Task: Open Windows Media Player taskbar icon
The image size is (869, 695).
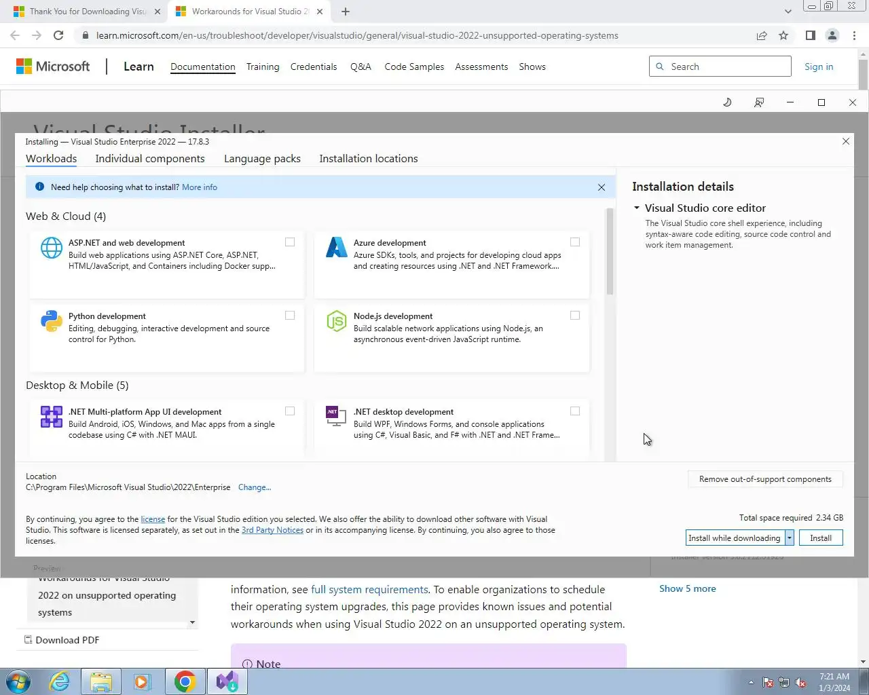Action: pos(143,681)
